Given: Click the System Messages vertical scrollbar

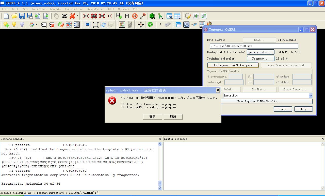Looking at the screenshot, I should tap(323, 166).
